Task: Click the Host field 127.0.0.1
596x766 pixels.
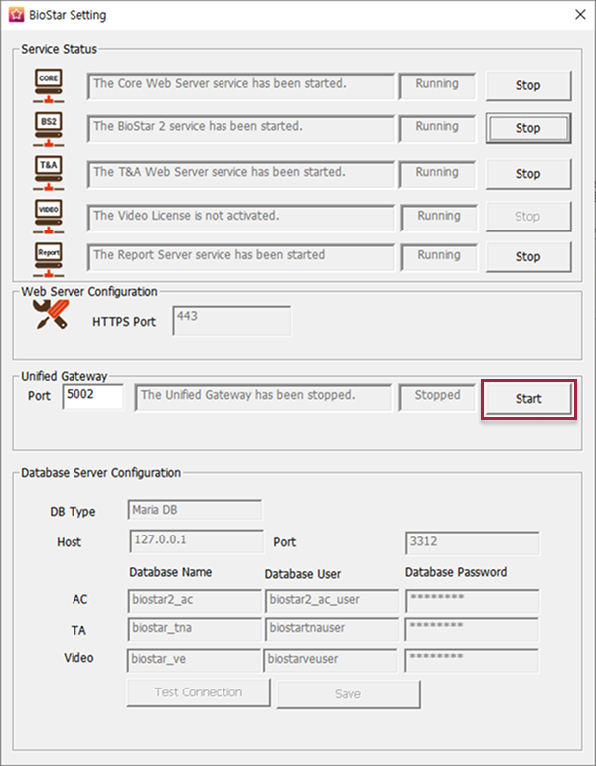Action: point(197,541)
